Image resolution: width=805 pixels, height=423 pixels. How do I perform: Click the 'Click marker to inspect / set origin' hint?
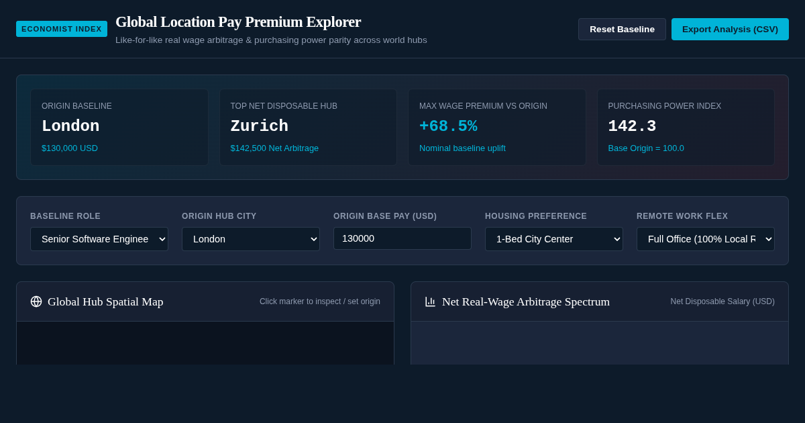320,301
